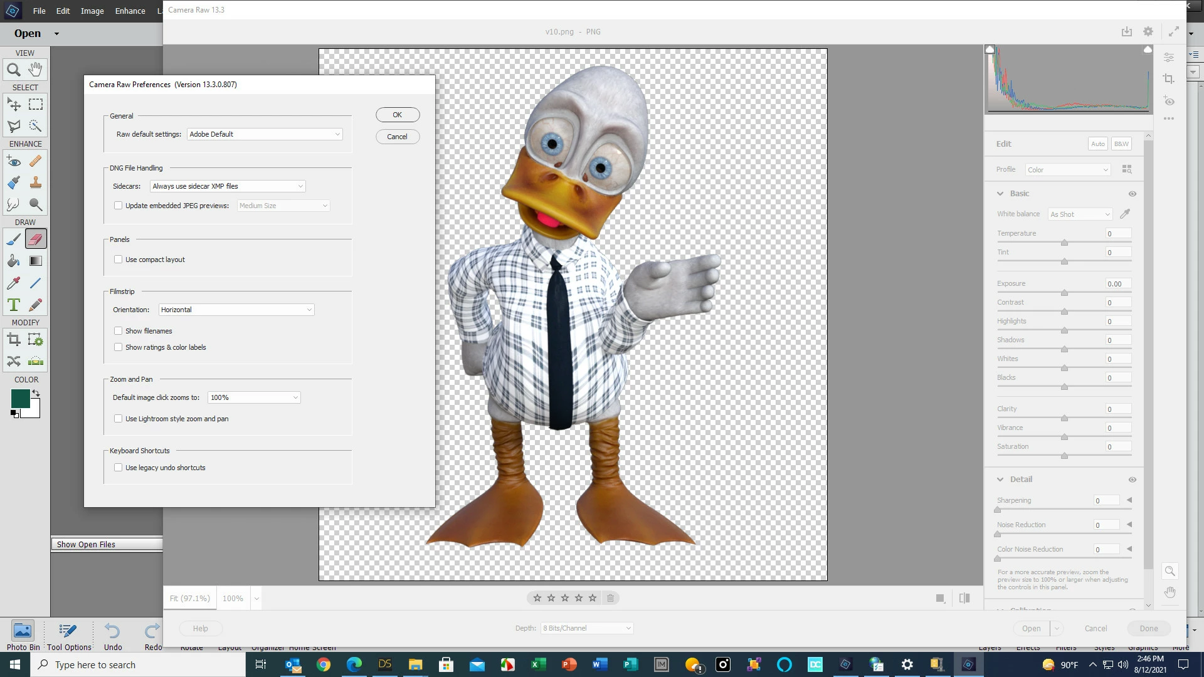Click the white balance eyedropper tool
Image resolution: width=1204 pixels, height=677 pixels.
(x=1125, y=214)
